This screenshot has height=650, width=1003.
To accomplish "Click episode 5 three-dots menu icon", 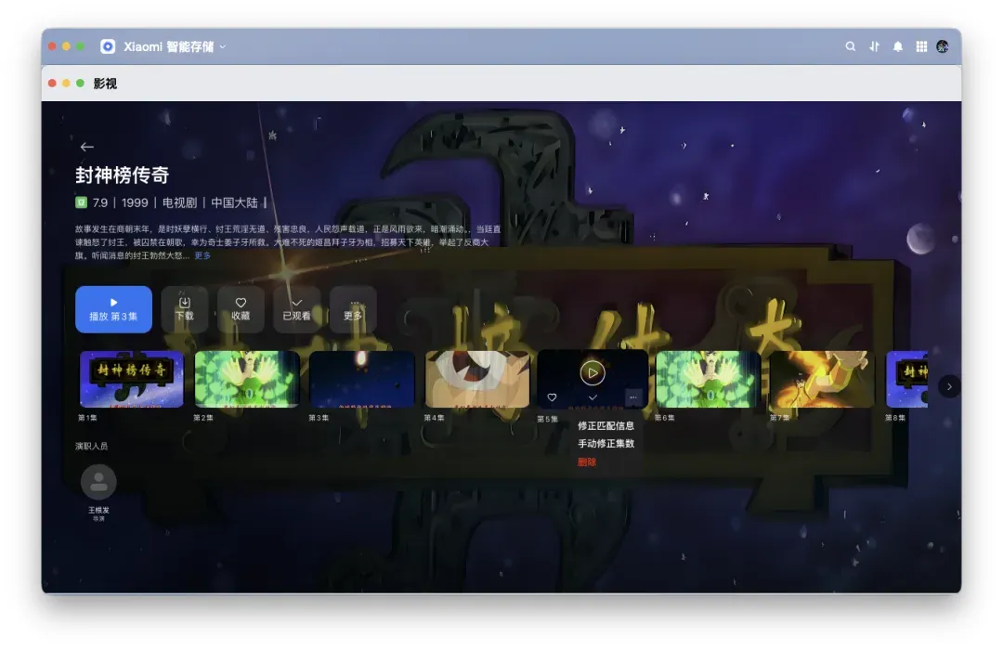I will tap(633, 397).
